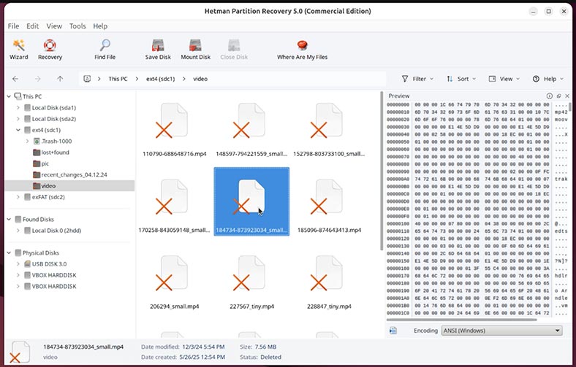This screenshot has height=367, width=576.
Task: Open the View menu in menu bar
Action: (54, 26)
